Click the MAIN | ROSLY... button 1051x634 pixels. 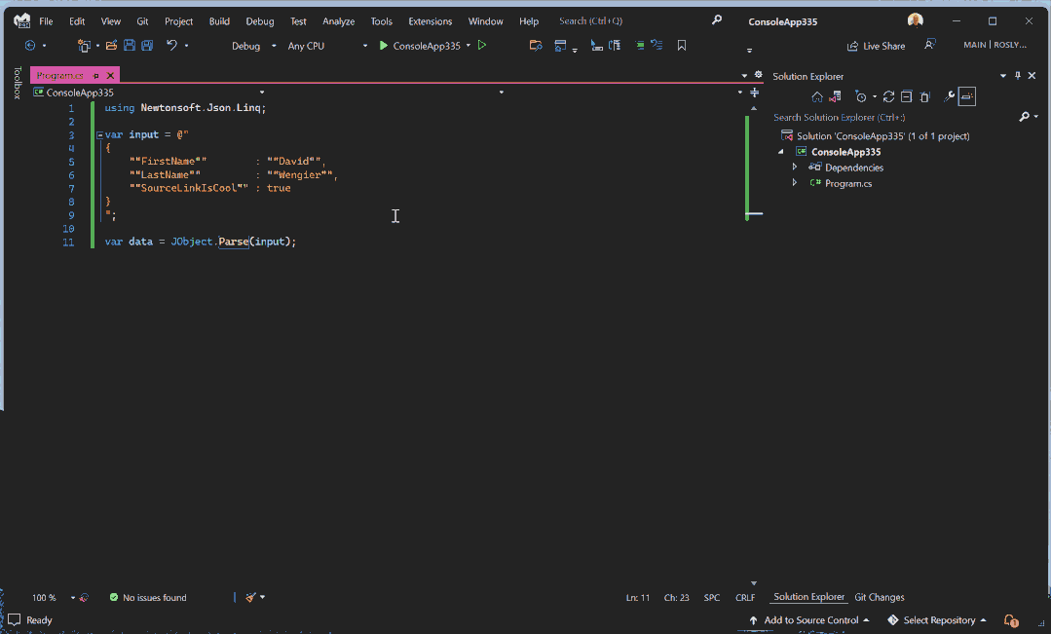pyautogui.click(x=995, y=45)
